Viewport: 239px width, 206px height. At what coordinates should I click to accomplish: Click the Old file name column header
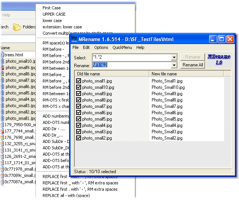point(112,74)
